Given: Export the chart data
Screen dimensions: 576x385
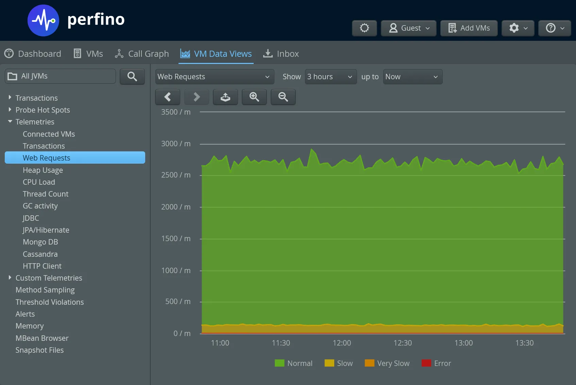Looking at the screenshot, I should click(225, 97).
